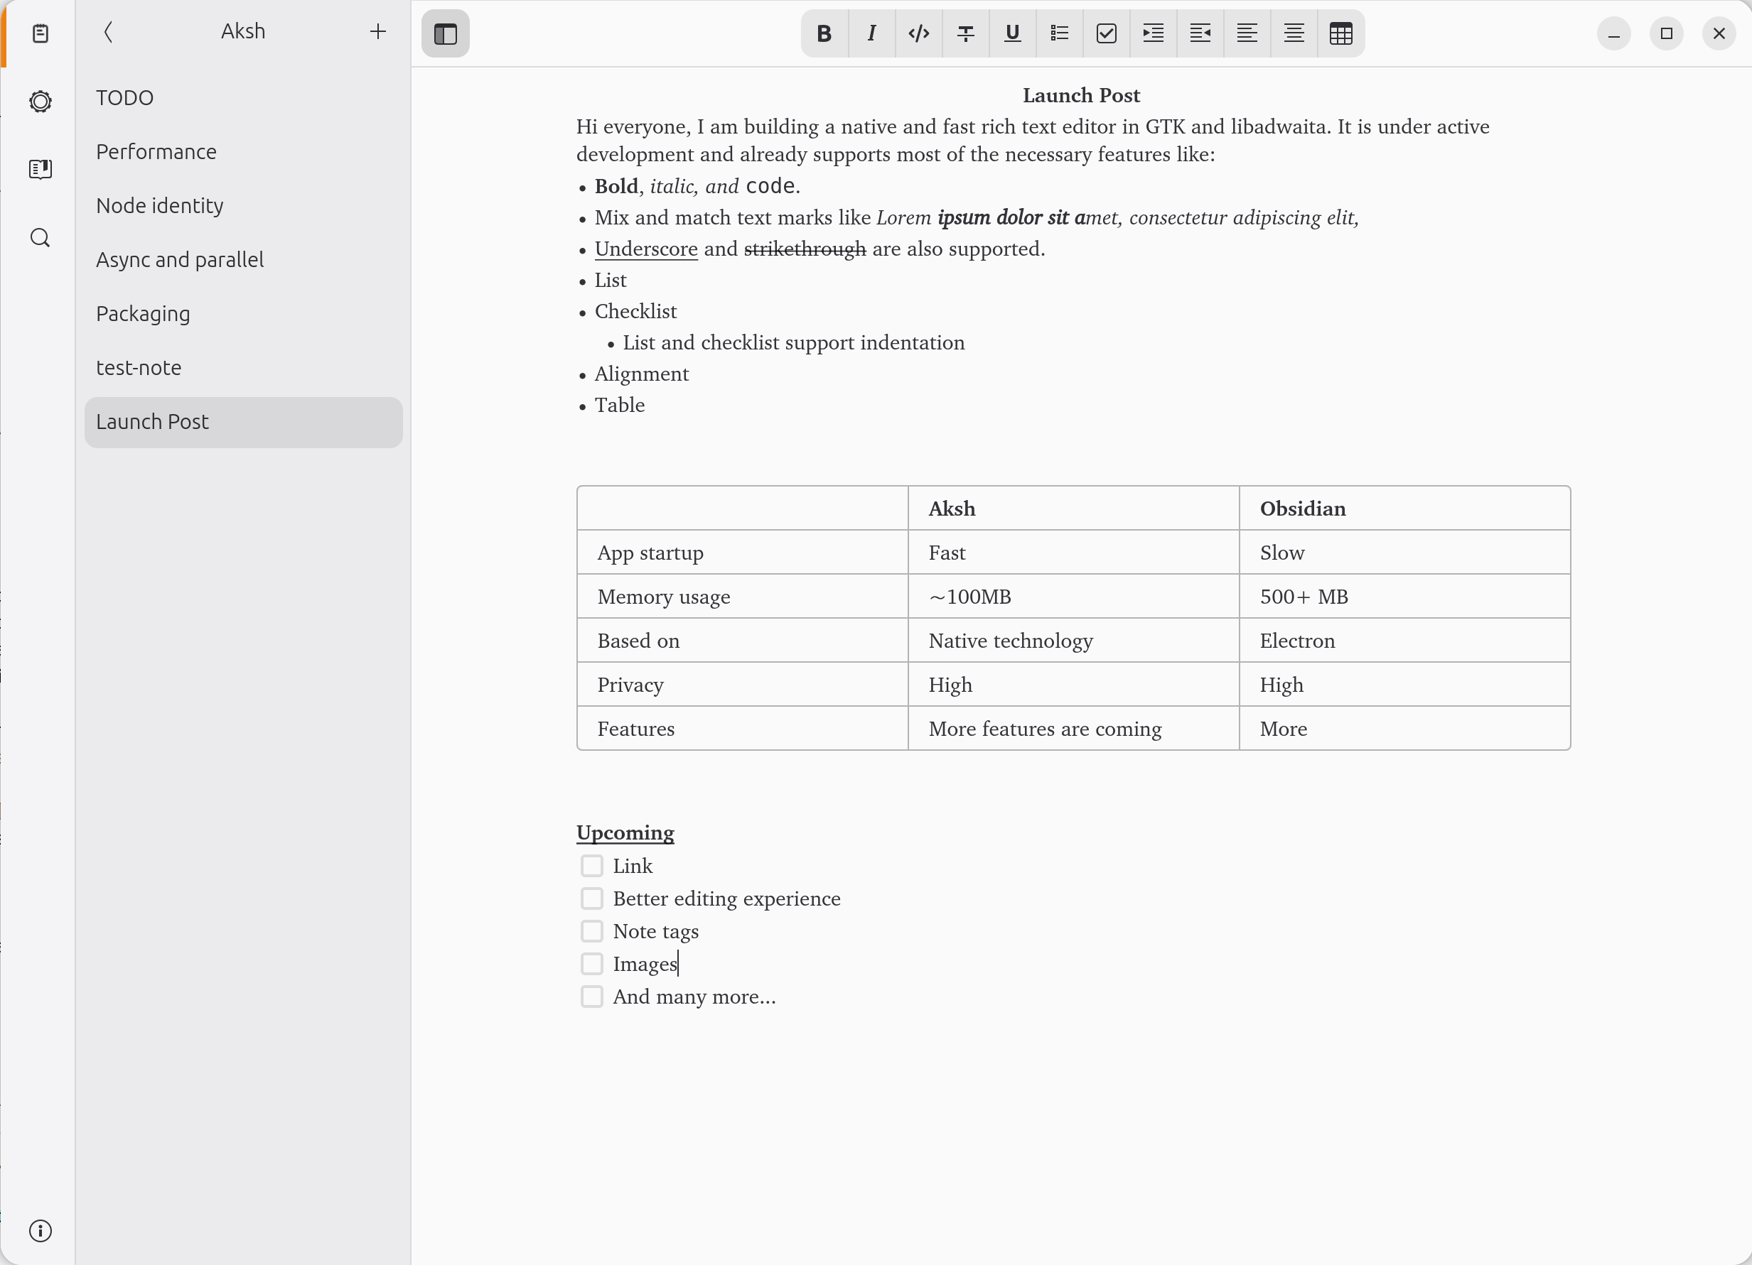Open search from the left rail
The image size is (1752, 1265).
tap(41, 238)
